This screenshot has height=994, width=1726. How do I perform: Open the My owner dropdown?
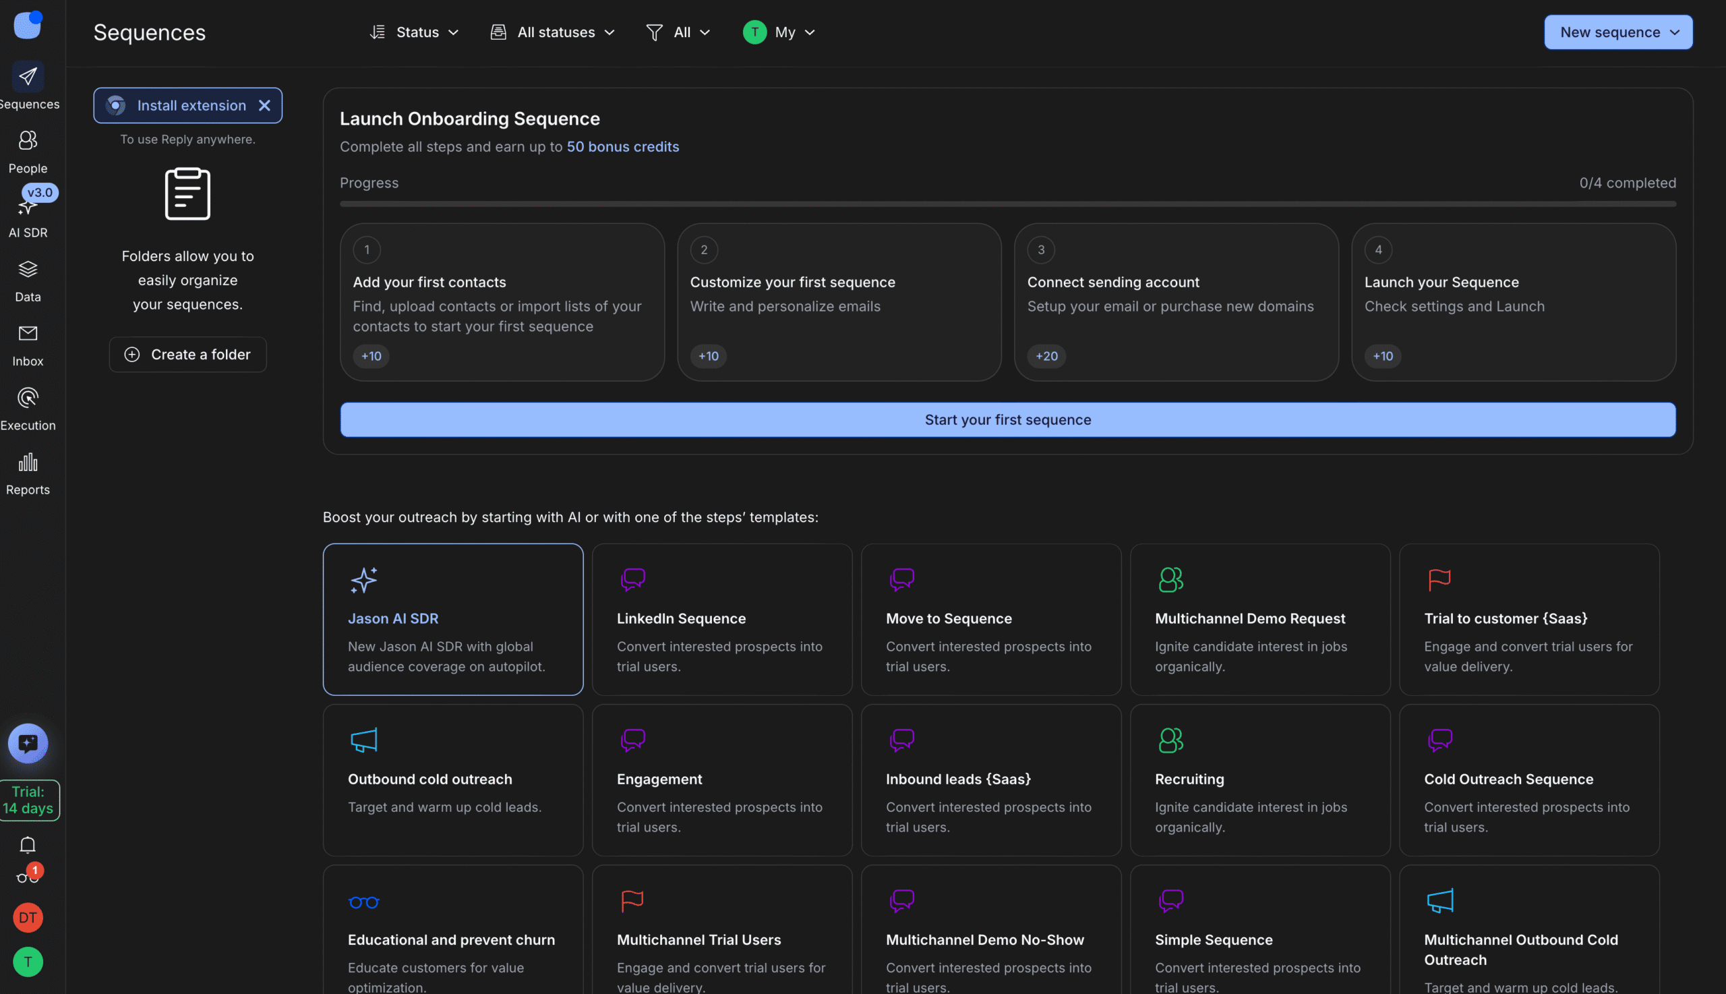[x=779, y=32]
